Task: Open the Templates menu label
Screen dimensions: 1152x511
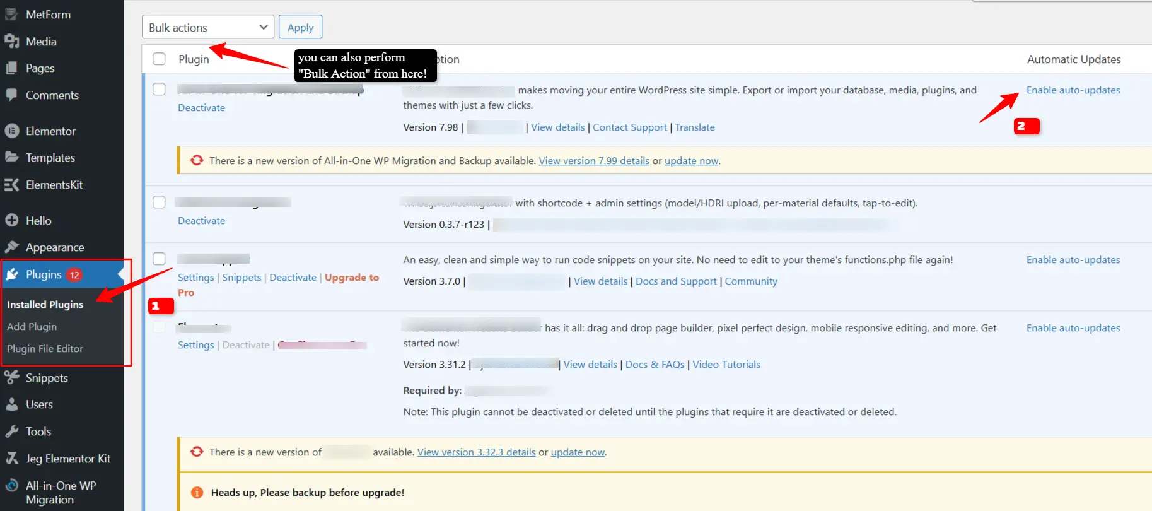Action: (50, 158)
